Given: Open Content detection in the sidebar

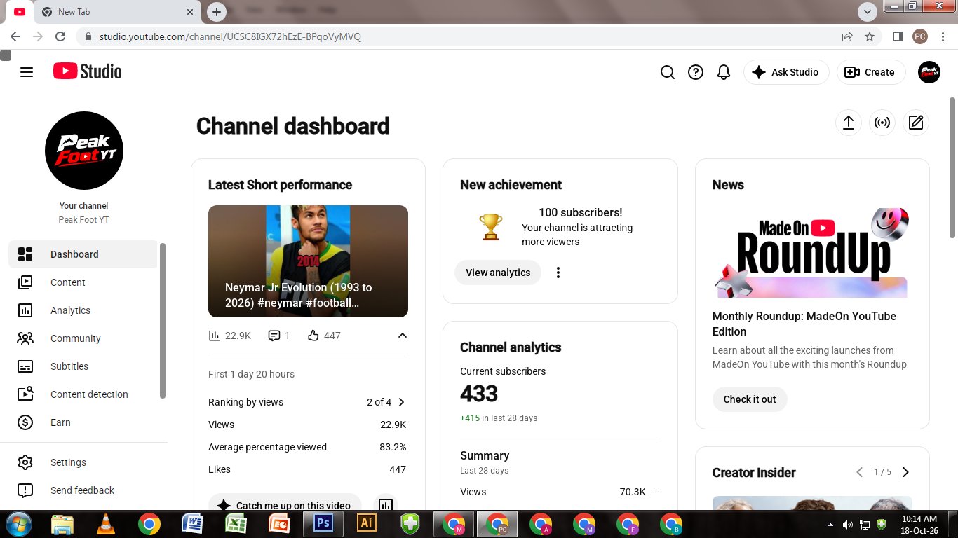Looking at the screenshot, I should coord(83,394).
